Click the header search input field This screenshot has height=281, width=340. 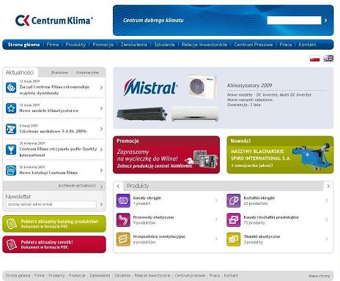pos(294,20)
